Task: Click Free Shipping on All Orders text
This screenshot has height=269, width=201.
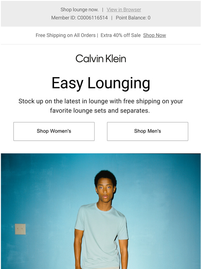Action: pyautogui.click(x=65, y=35)
